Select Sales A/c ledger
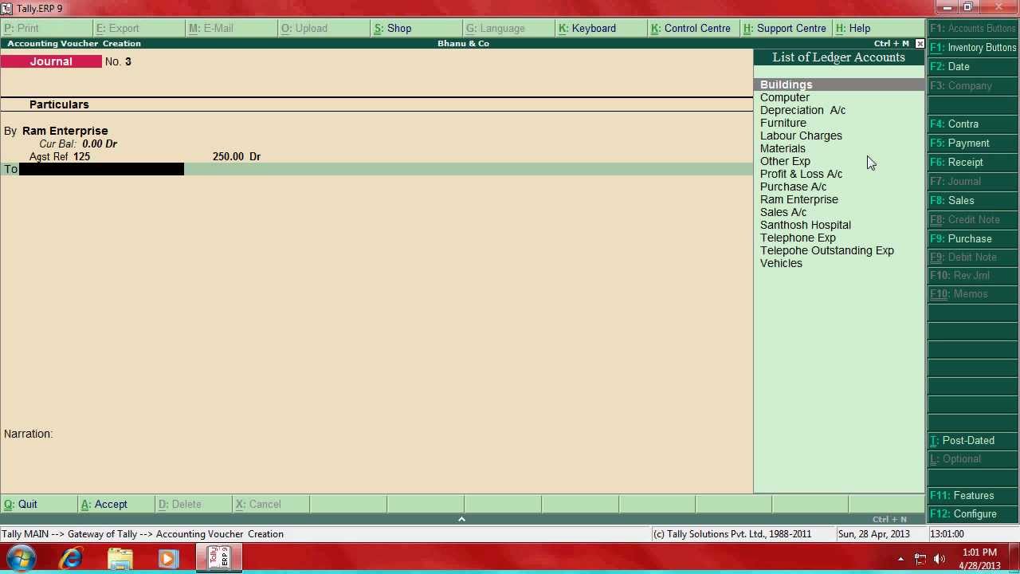 [x=783, y=212]
